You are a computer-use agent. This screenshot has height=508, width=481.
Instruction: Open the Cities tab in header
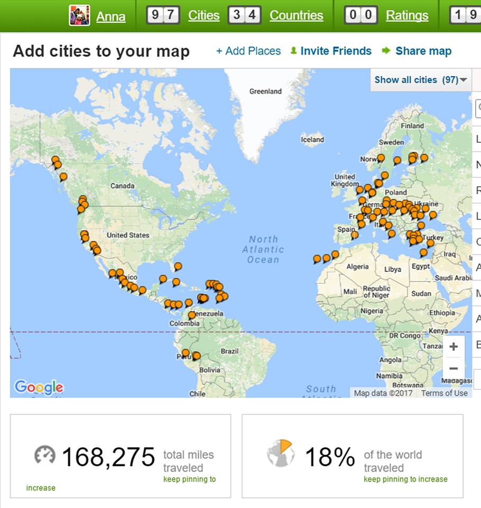coord(203,15)
